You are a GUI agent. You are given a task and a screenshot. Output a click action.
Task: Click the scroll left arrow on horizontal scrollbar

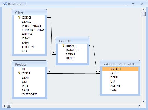coord(4,106)
